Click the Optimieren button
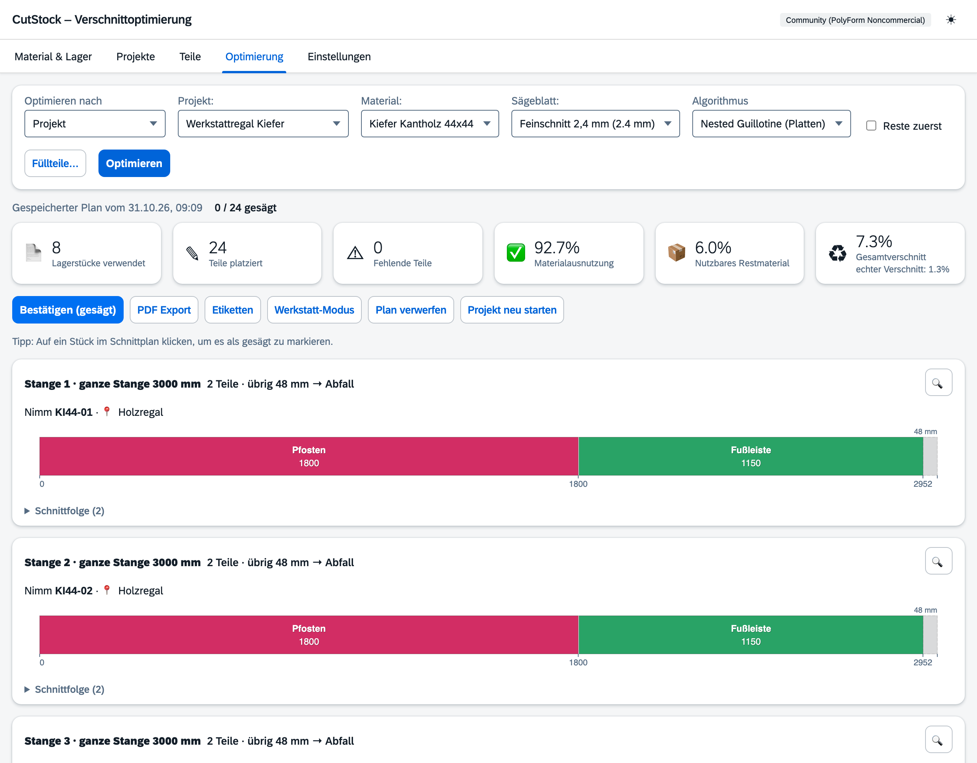The image size is (977, 763). (134, 163)
